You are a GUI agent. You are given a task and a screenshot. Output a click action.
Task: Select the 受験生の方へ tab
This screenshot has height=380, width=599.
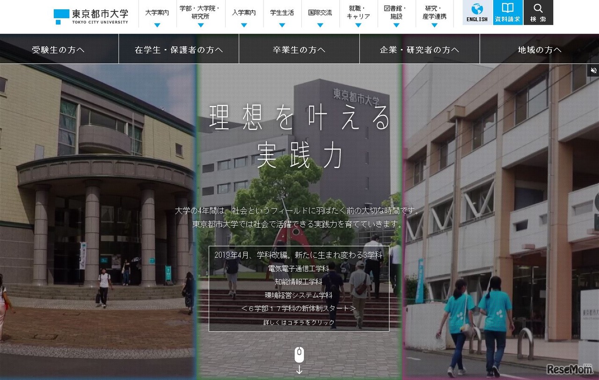[58, 49]
